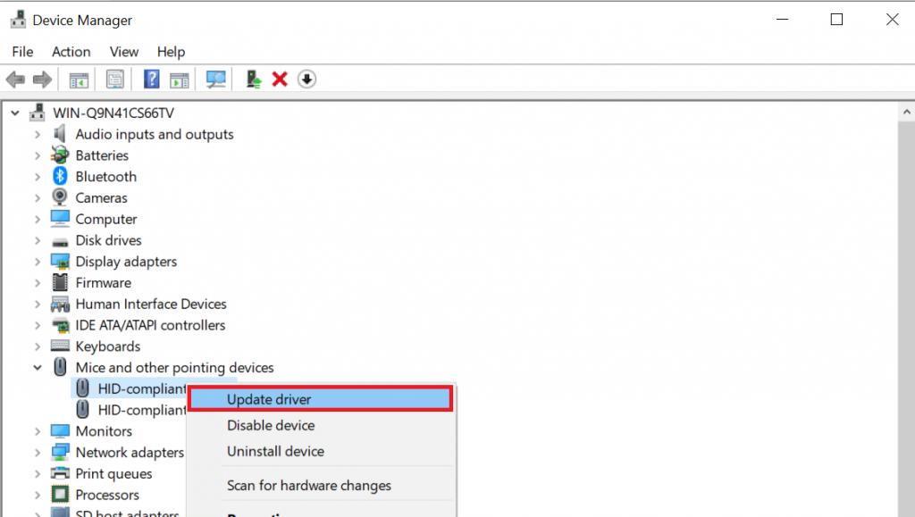The width and height of the screenshot is (915, 517).
Task: Click the Update driver toolbar icon
Action: pyautogui.click(x=253, y=79)
